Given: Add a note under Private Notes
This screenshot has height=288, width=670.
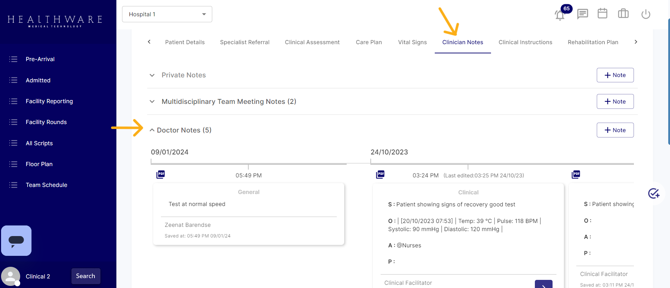Looking at the screenshot, I should pos(615,75).
